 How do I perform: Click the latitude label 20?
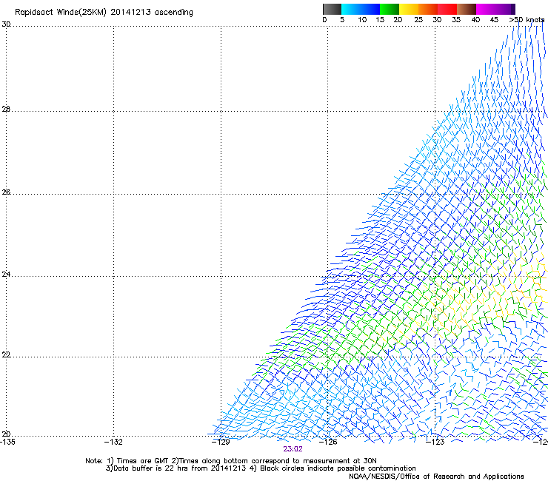tap(6, 434)
